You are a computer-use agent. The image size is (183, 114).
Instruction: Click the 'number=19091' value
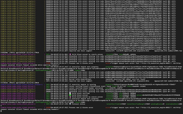pos(173,51)
